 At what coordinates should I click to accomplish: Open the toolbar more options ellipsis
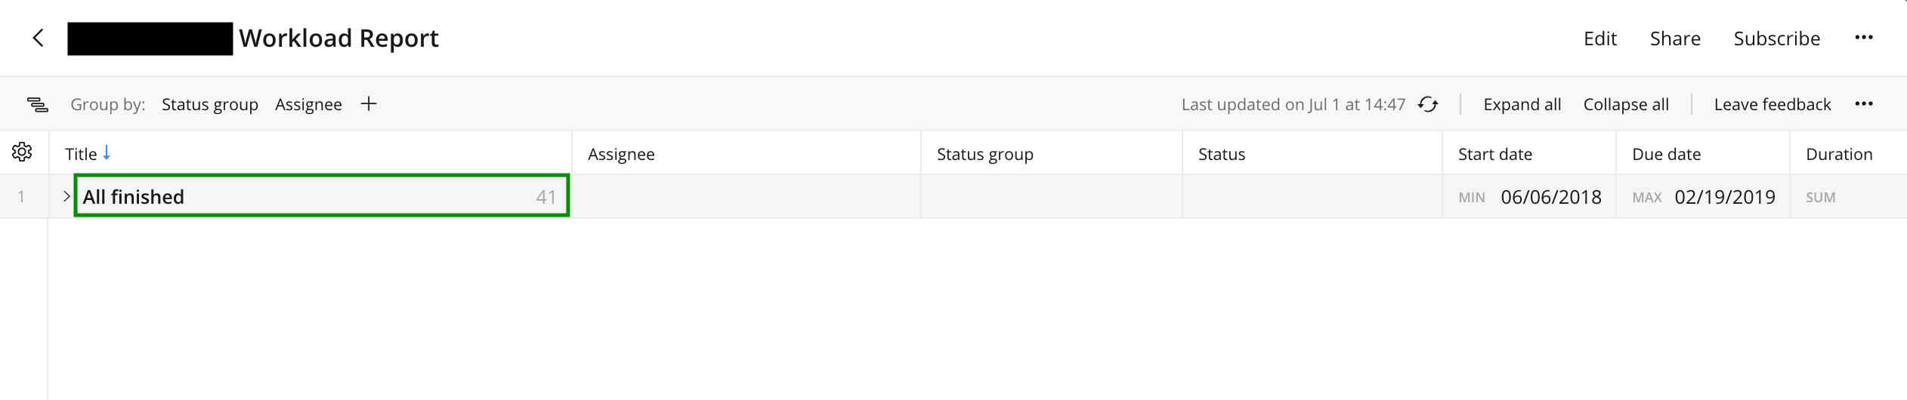[1863, 104]
